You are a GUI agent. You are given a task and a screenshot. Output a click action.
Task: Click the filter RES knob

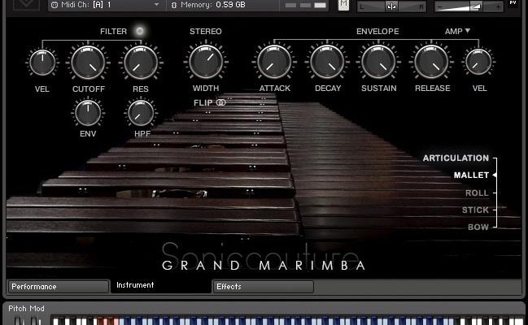tap(140, 61)
